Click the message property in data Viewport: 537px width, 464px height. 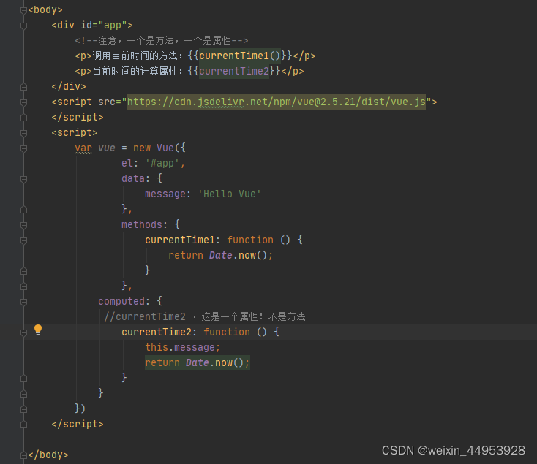[165, 194]
